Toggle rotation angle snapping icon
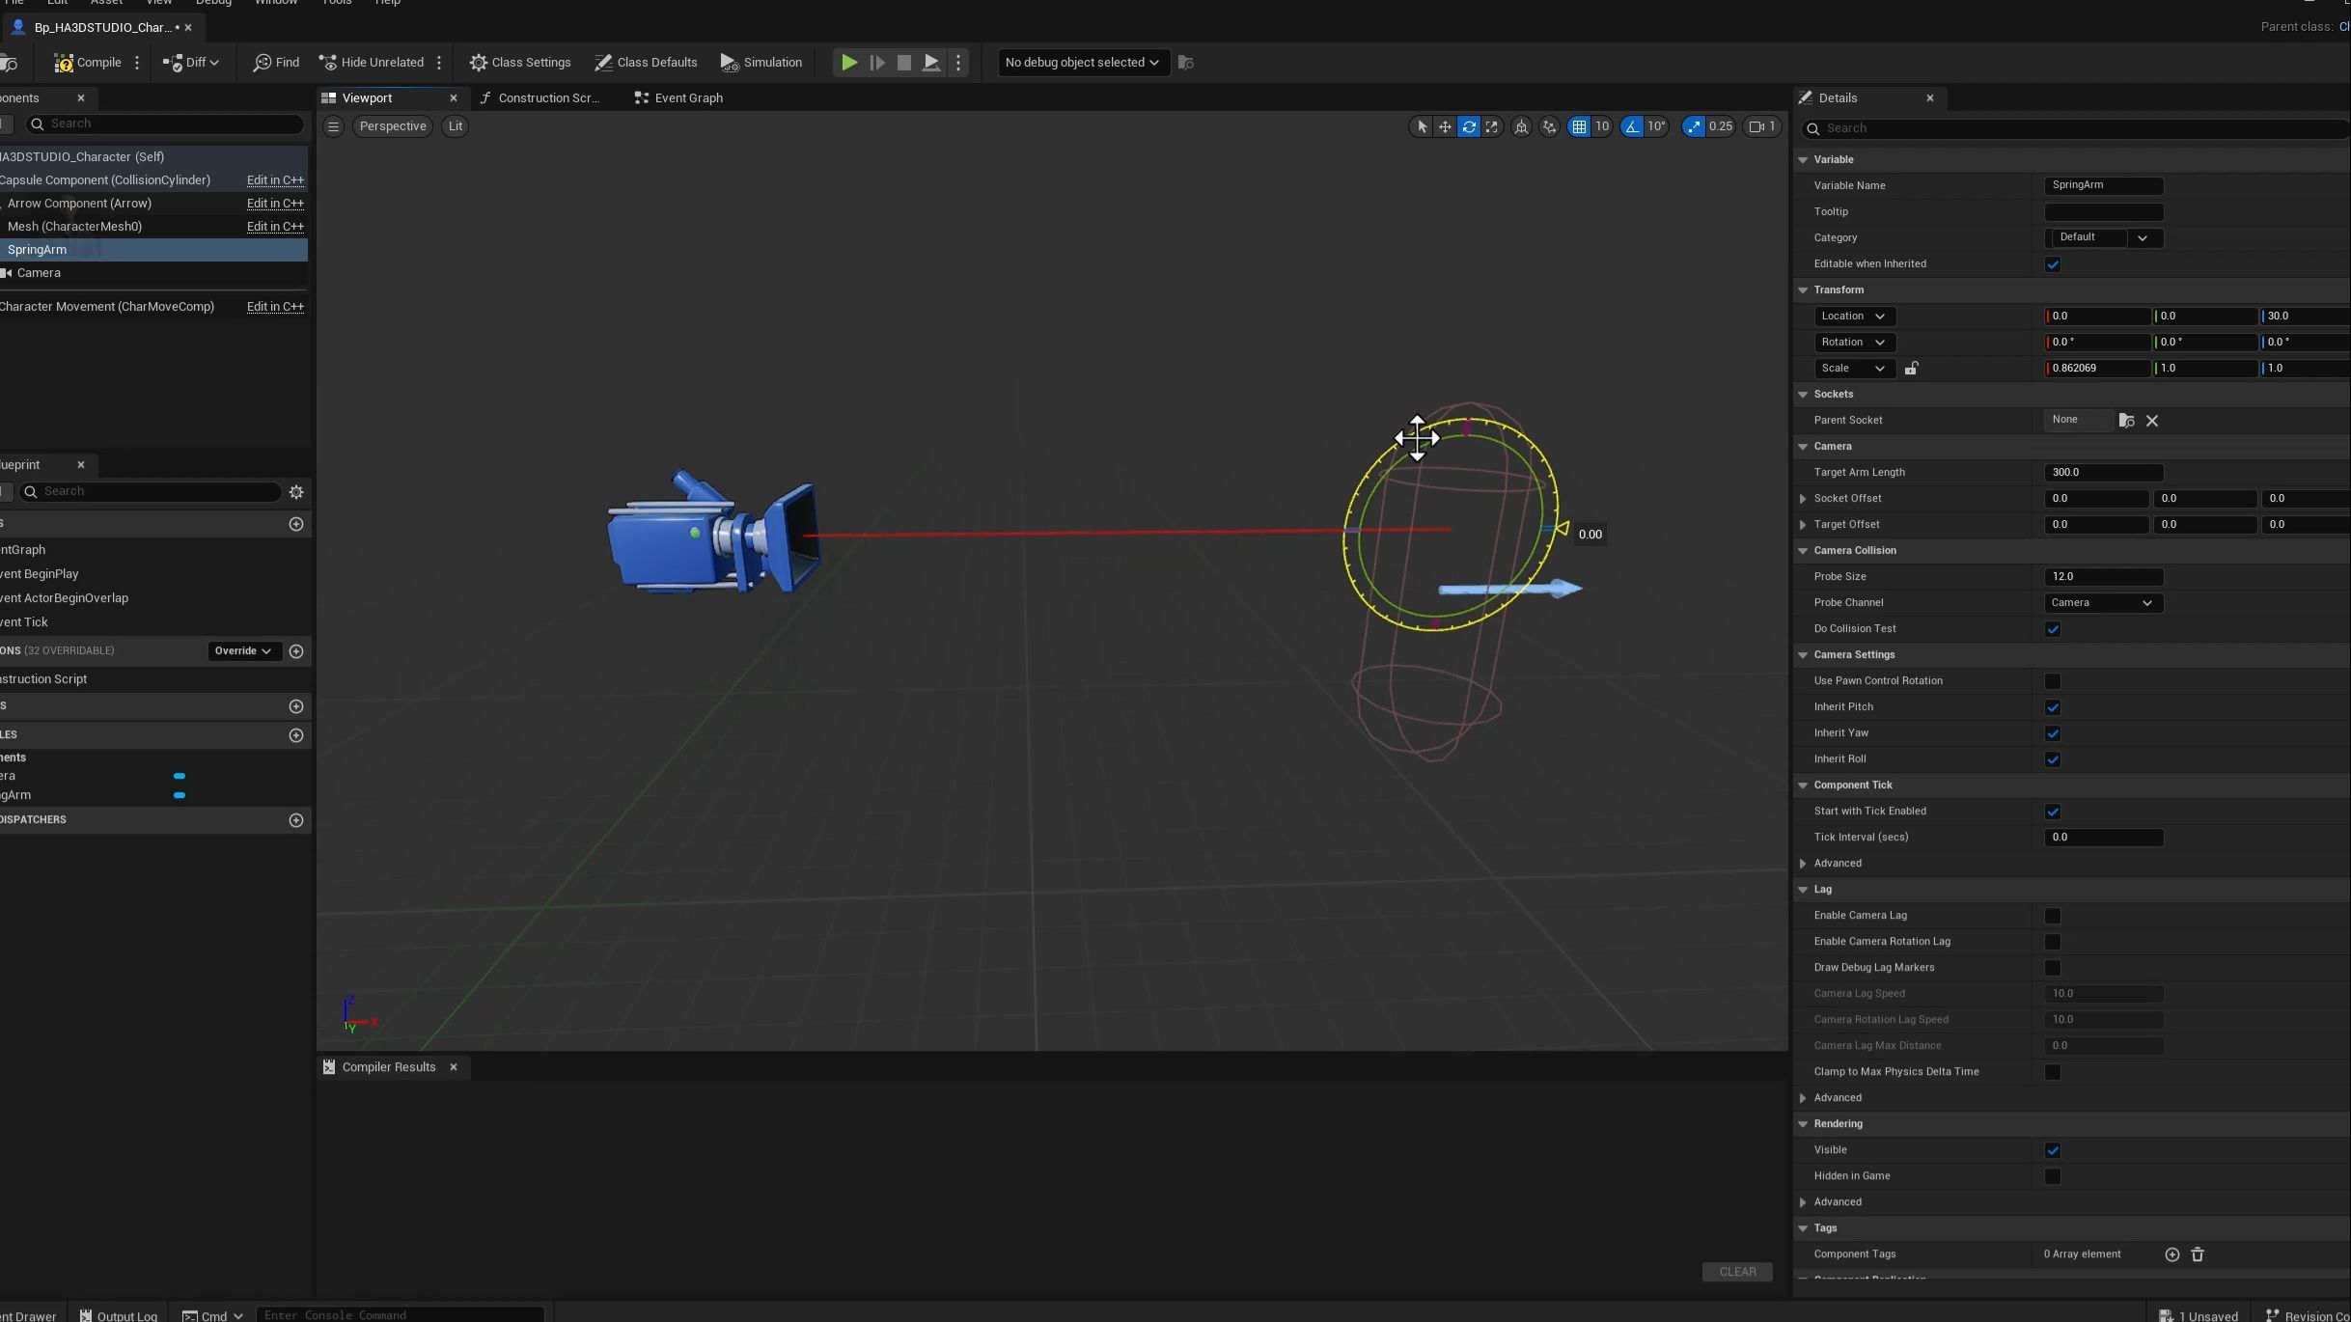Viewport: 2351px width, 1322px height. (1632, 126)
